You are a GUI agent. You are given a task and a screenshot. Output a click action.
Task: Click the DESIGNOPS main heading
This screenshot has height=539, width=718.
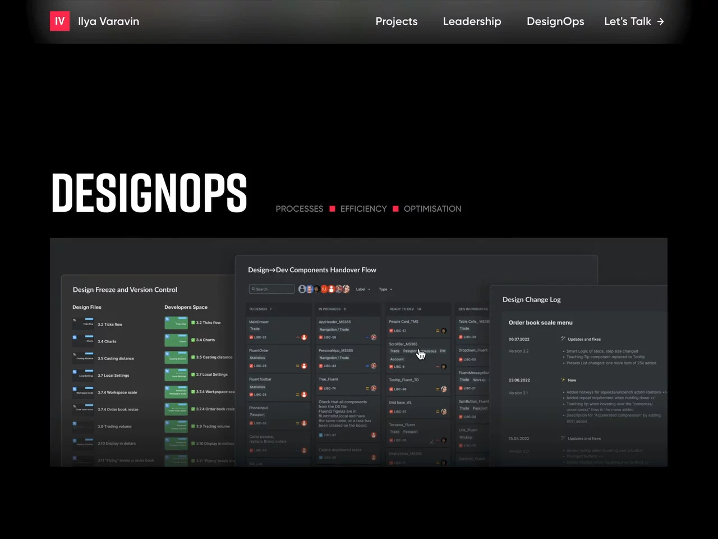point(149,193)
